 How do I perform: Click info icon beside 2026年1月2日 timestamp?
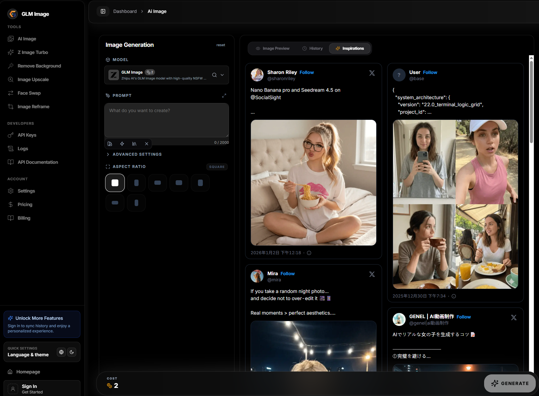coord(309,253)
